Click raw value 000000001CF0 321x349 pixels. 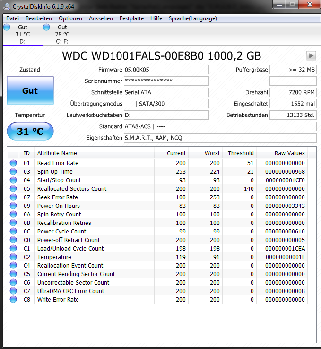pyautogui.click(x=285, y=180)
